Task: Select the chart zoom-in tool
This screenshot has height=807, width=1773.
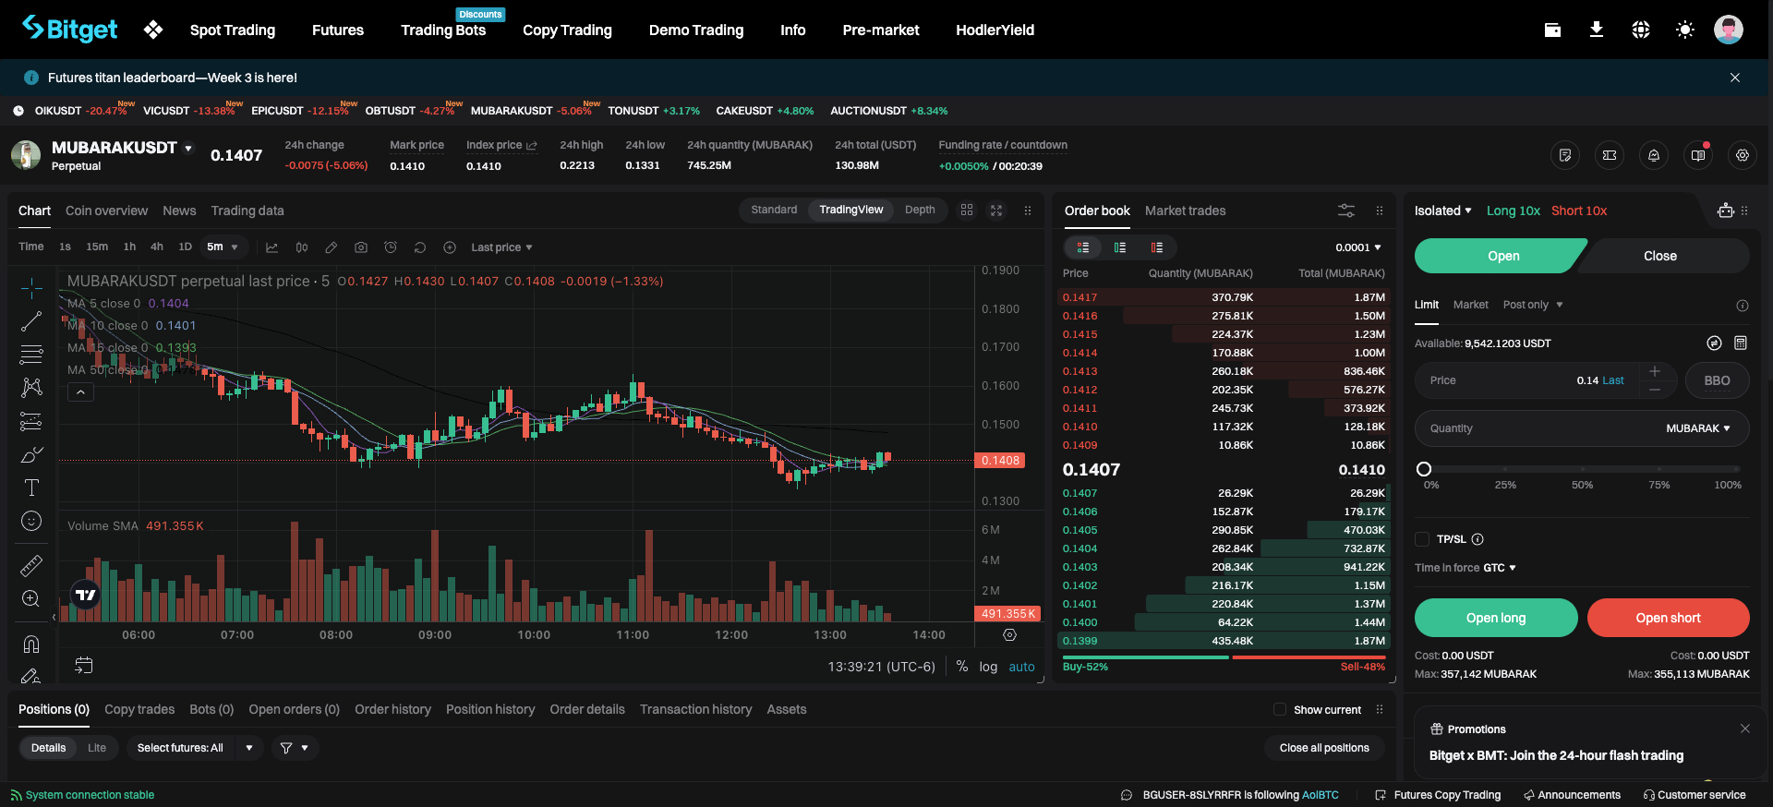Action: (x=31, y=598)
